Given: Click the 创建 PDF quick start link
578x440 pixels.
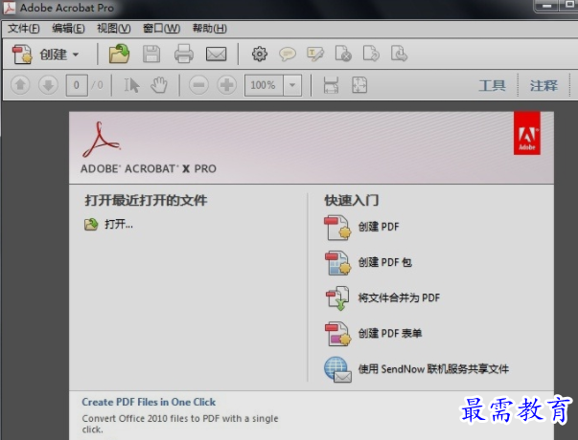Looking at the screenshot, I should [379, 227].
